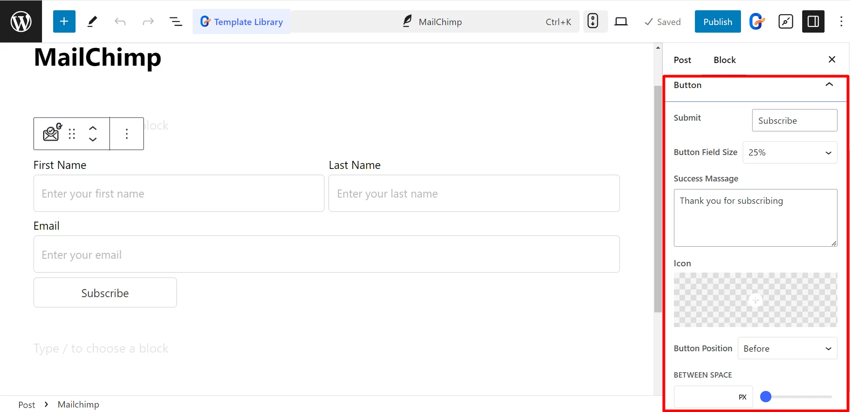The height and width of the screenshot is (412, 850).
Task: Open the Template Library
Action: pyautogui.click(x=241, y=21)
